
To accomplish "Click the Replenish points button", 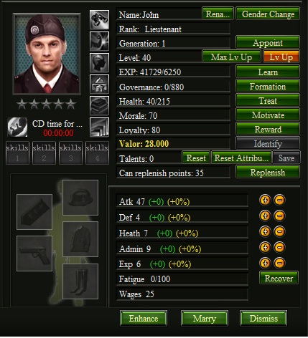I will pos(268,173).
